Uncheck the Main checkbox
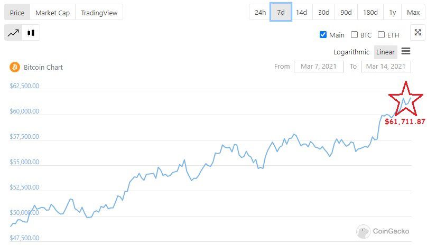This screenshot has width=427, height=245. 323,35
